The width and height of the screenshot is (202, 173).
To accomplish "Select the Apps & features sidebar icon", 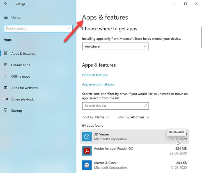I will click(6, 53).
